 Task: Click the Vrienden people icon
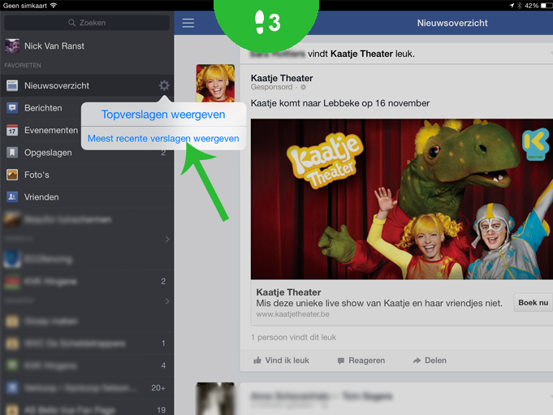point(12,197)
